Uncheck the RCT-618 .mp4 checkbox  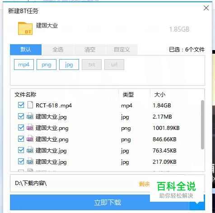(21, 105)
